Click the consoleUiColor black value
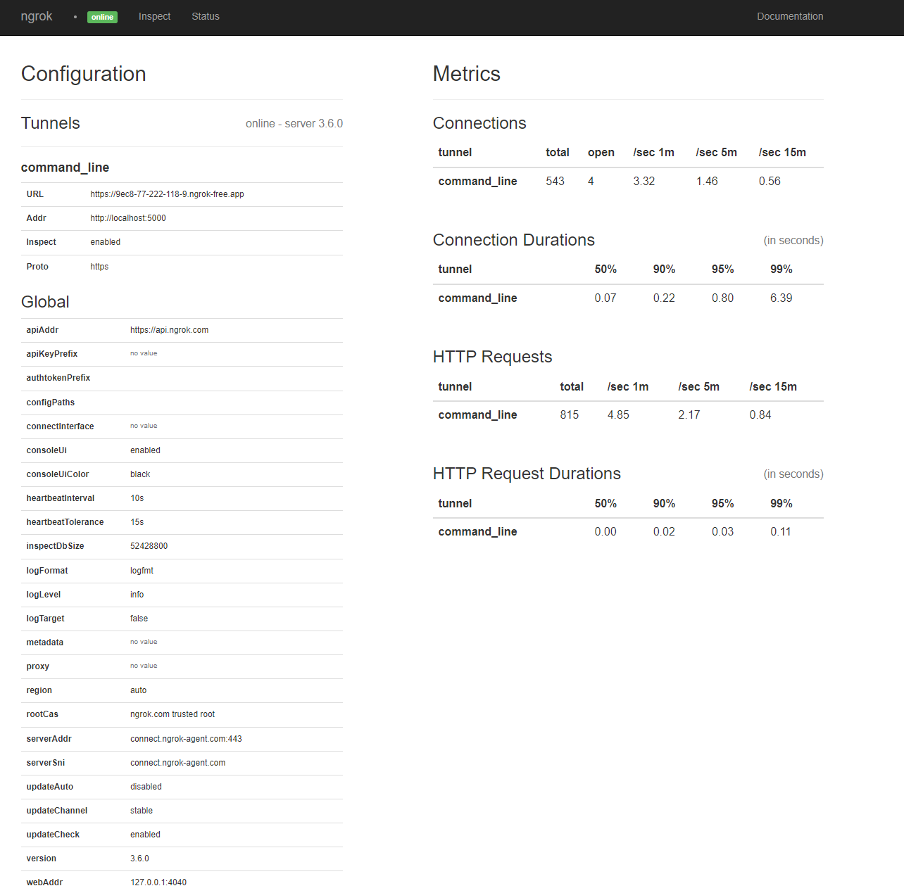 coord(140,474)
